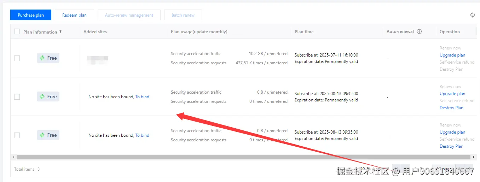
Task: Click the Free plan badge in third row
Action: click(48, 135)
